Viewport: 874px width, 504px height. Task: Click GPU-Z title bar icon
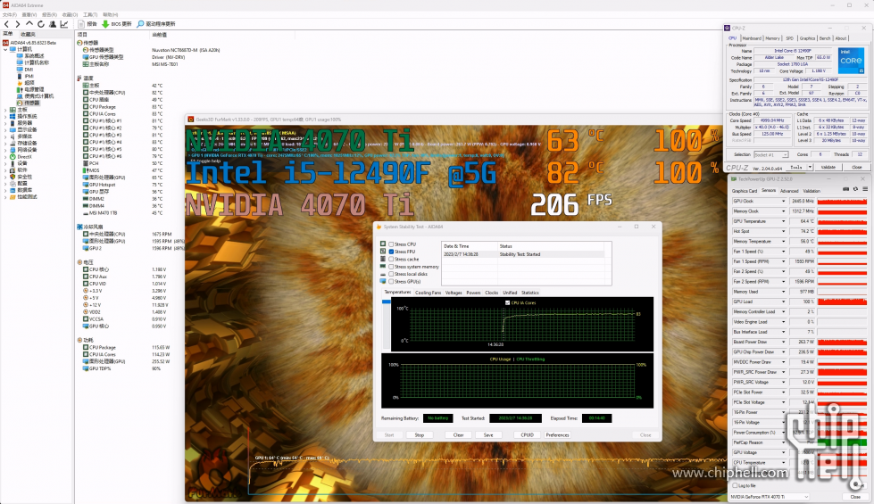(734, 178)
